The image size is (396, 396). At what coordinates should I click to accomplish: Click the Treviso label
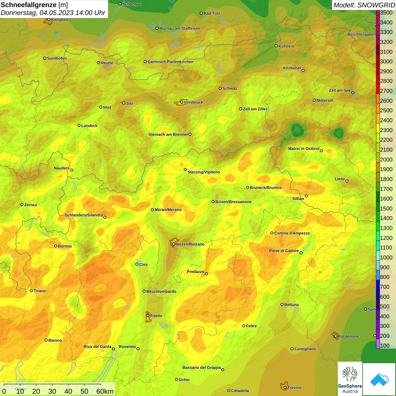point(294,388)
